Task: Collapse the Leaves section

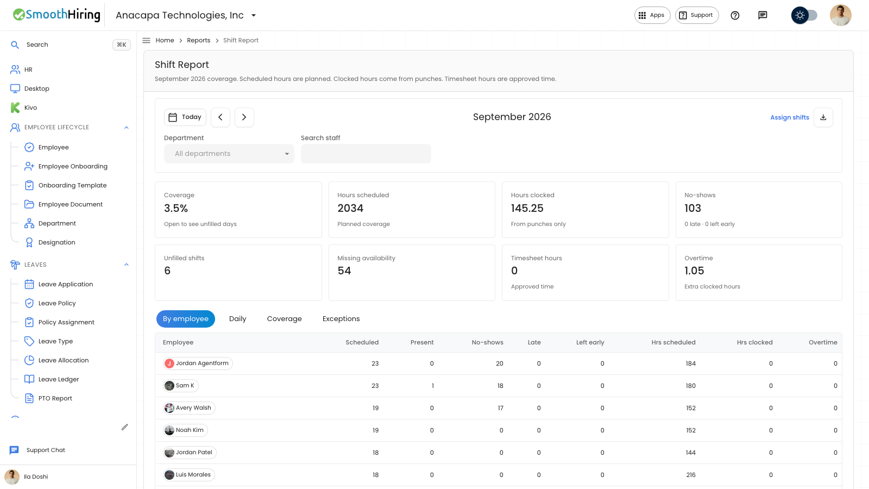Action: pos(127,265)
